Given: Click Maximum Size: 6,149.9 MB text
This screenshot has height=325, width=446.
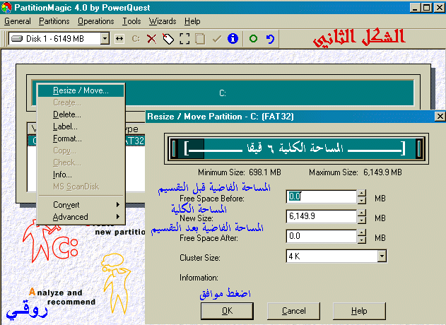Looking at the screenshot, I should click(356, 172).
